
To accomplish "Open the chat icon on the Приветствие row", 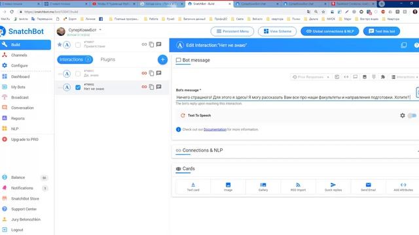I will tap(158, 44).
